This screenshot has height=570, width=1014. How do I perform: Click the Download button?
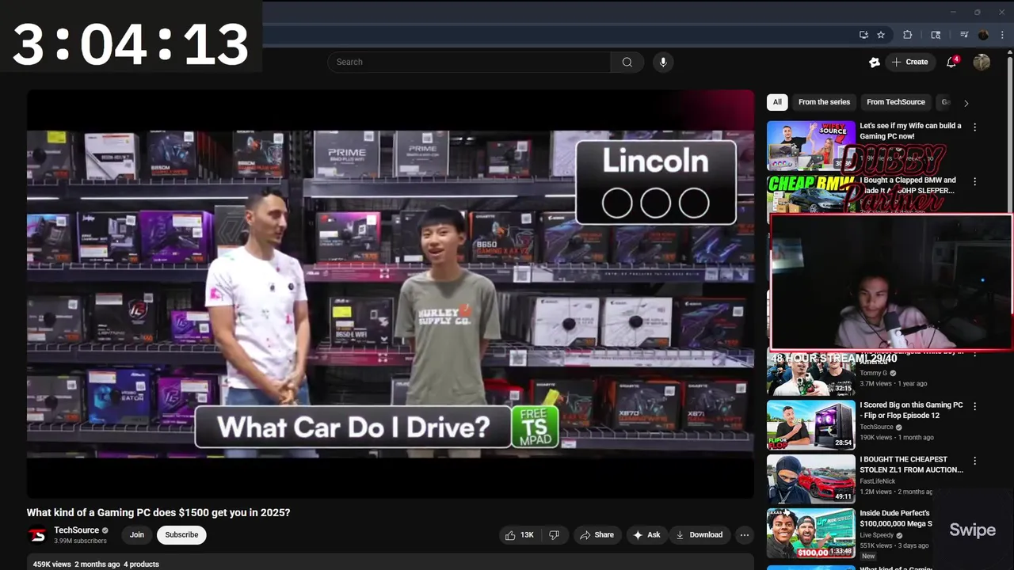pyautogui.click(x=699, y=535)
